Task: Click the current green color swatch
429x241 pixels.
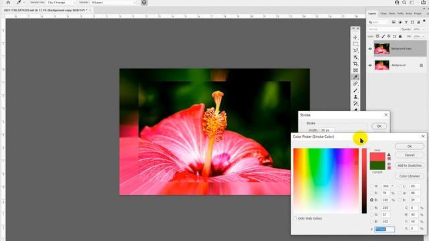Action: pos(377,166)
